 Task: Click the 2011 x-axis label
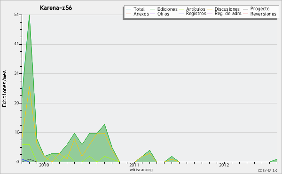134,165
